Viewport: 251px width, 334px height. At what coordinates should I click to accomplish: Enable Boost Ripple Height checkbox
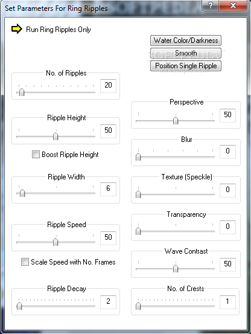(36, 154)
